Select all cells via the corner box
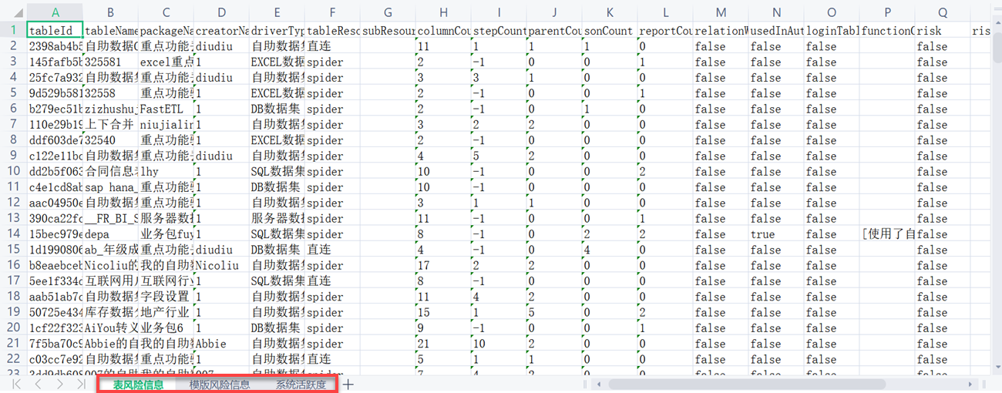The image size is (1002, 393). click(13, 12)
